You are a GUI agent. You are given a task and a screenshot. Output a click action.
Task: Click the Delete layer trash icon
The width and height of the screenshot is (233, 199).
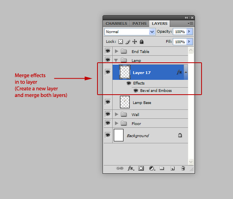pos(183,168)
